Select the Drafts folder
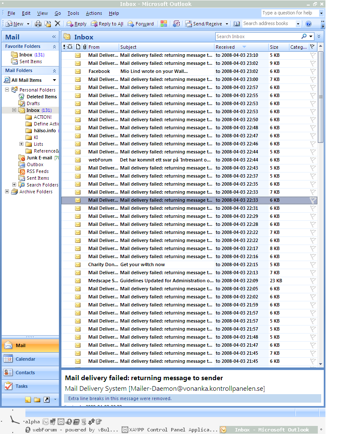Image resolution: width=339 pixels, height=434 pixels. (x=33, y=103)
